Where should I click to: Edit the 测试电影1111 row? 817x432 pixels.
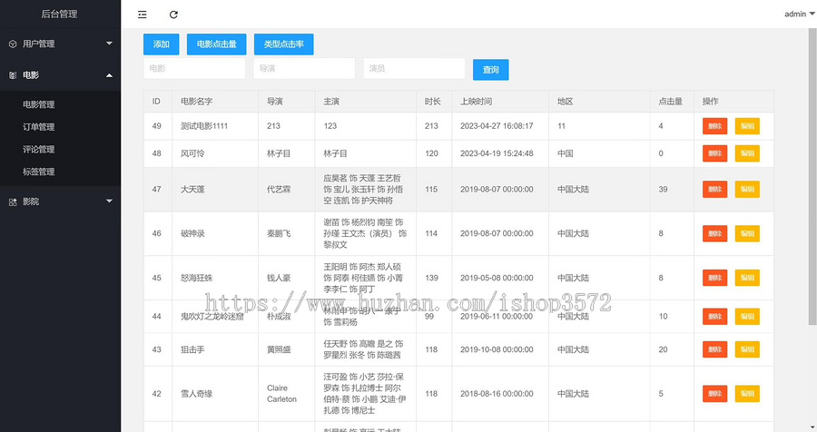pos(747,126)
